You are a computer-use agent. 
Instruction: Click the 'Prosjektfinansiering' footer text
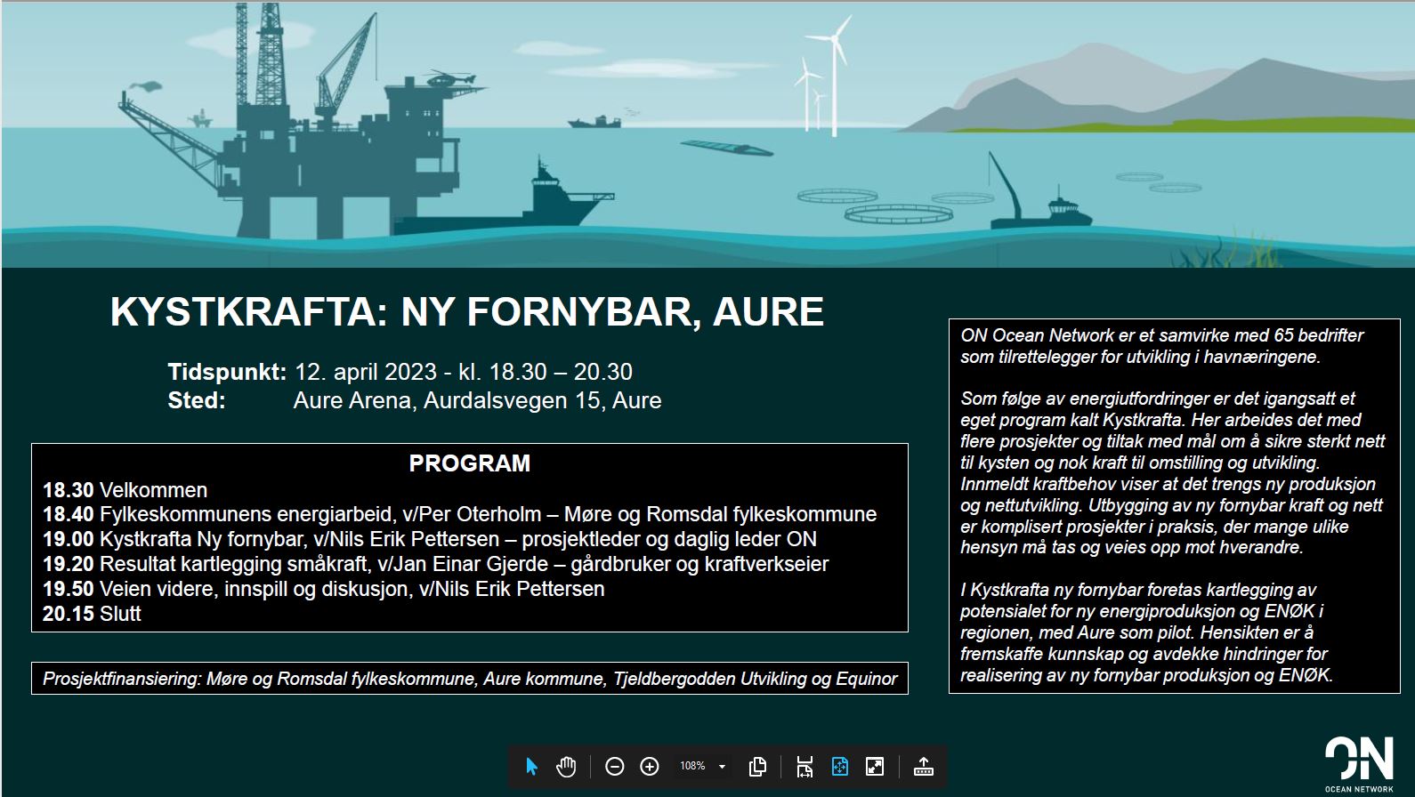tap(470, 679)
